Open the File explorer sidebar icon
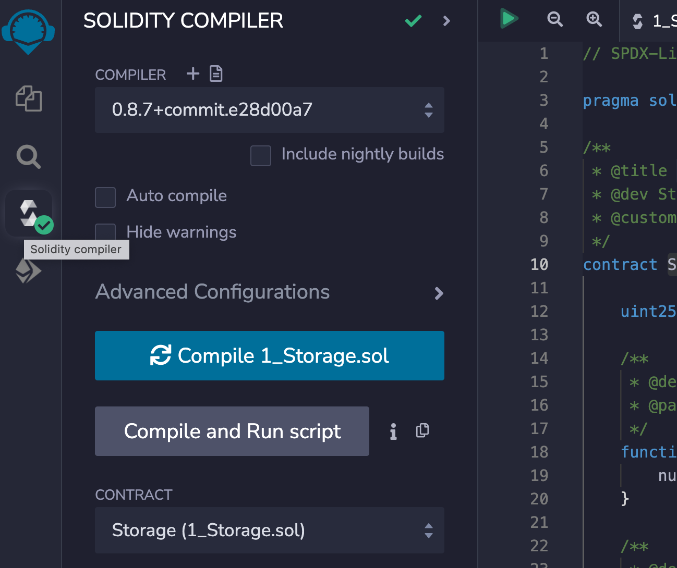The image size is (677, 568). click(x=29, y=98)
